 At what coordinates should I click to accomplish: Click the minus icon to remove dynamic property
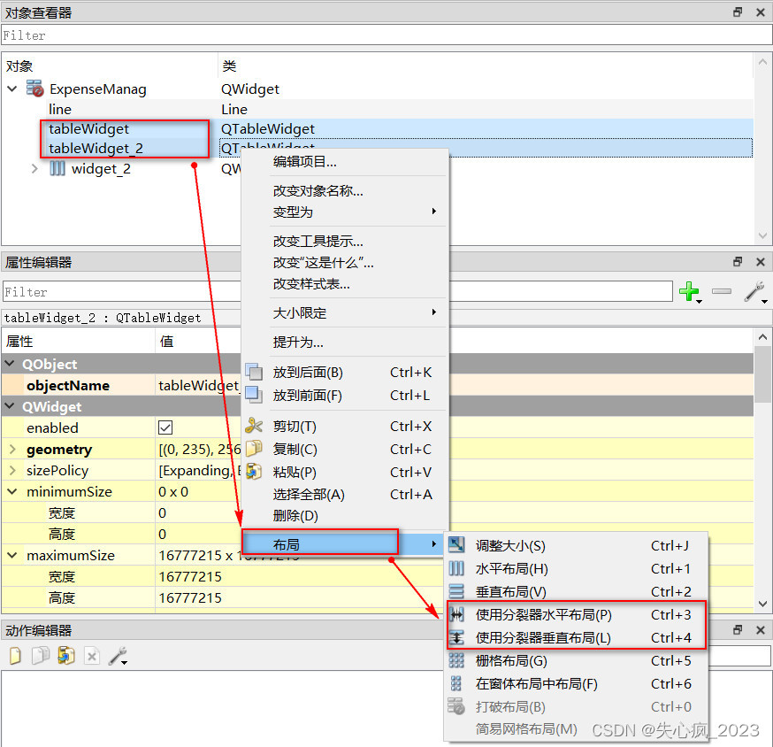pyautogui.click(x=723, y=291)
